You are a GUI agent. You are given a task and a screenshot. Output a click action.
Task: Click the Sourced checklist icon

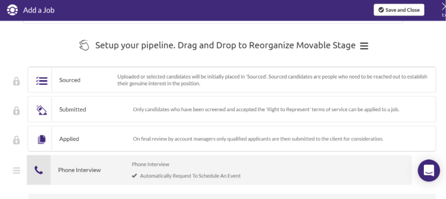click(x=41, y=81)
